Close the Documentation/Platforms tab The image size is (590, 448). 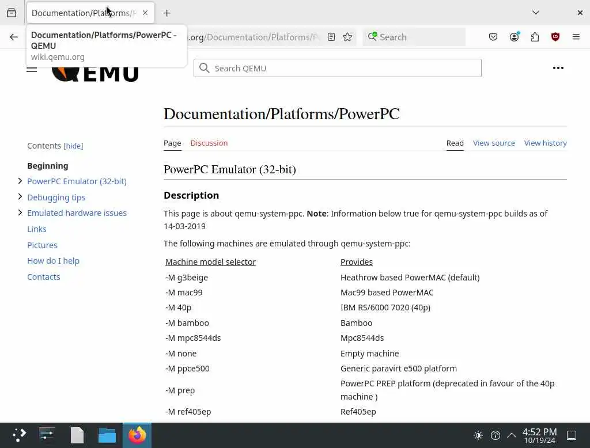[145, 13]
